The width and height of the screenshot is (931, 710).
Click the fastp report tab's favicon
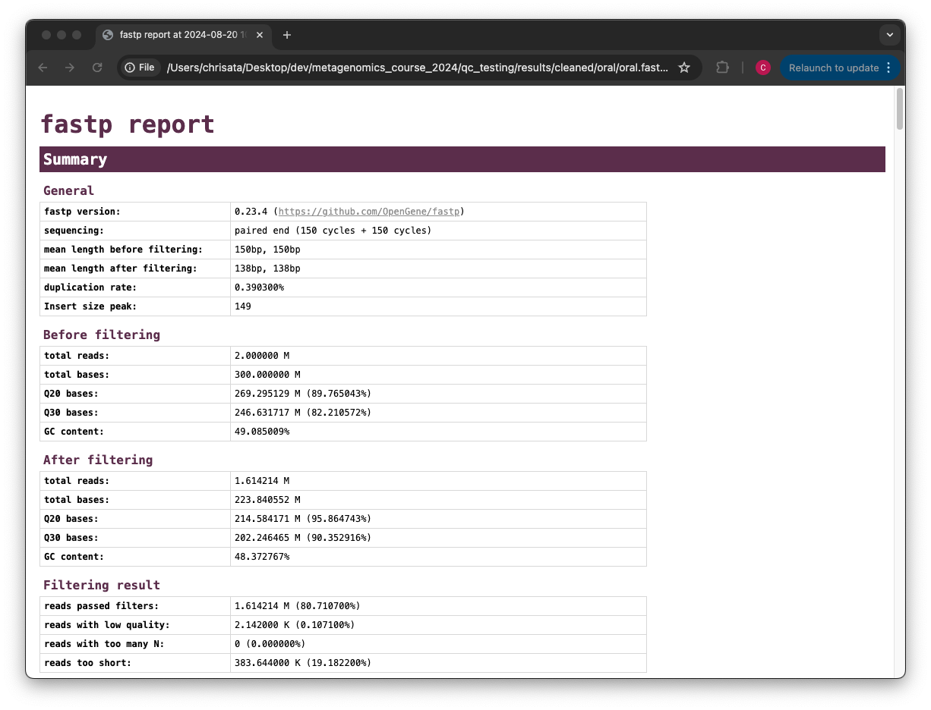pyautogui.click(x=107, y=35)
